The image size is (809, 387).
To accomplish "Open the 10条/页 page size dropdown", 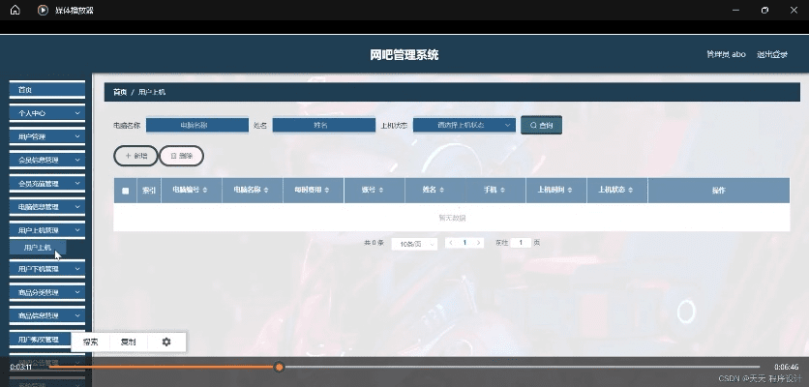I will tap(414, 244).
